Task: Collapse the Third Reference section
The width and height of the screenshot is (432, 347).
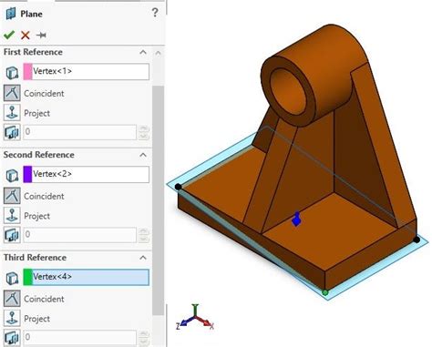Action: tap(143, 258)
